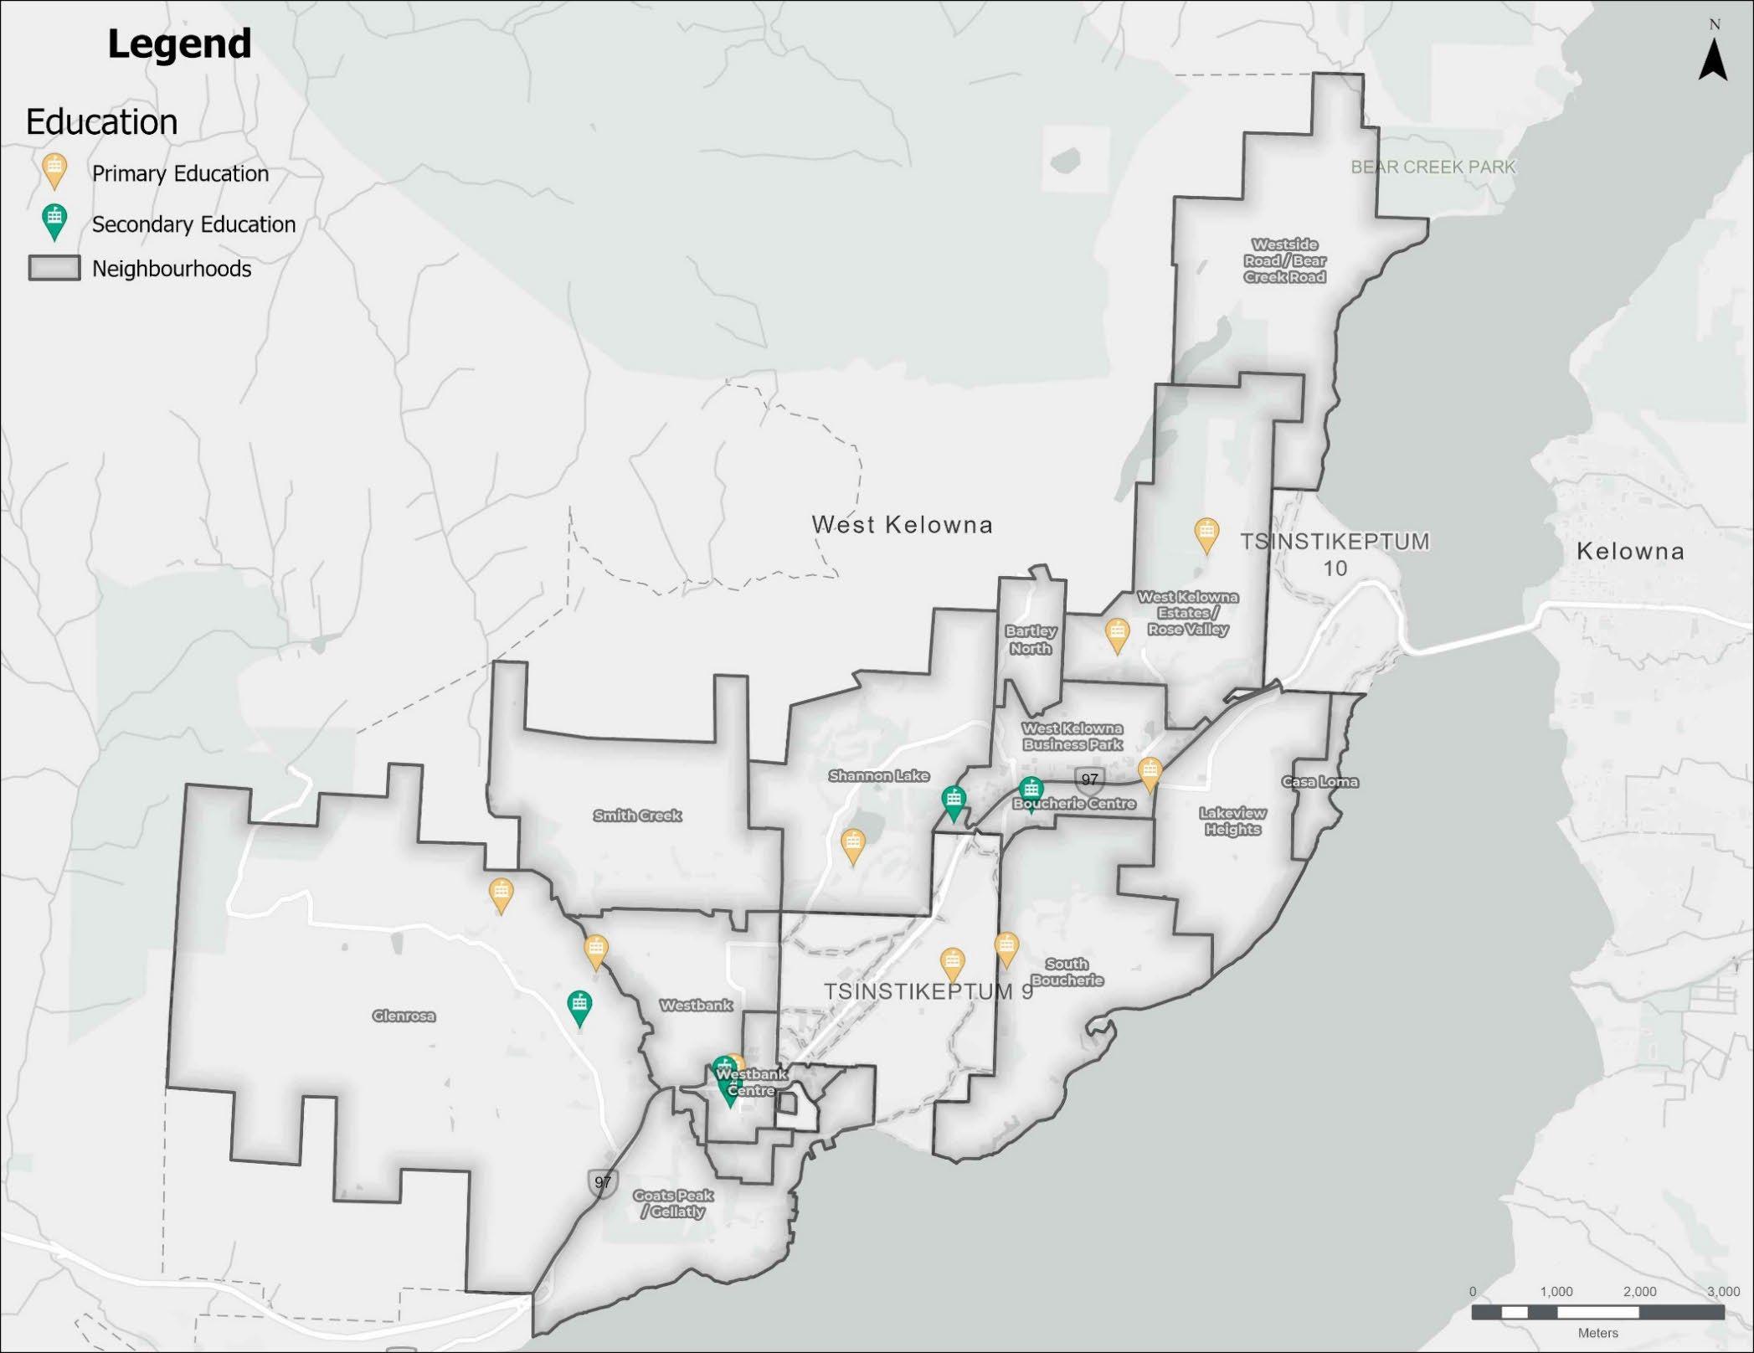Click the scale bar in meters

click(x=1597, y=1312)
